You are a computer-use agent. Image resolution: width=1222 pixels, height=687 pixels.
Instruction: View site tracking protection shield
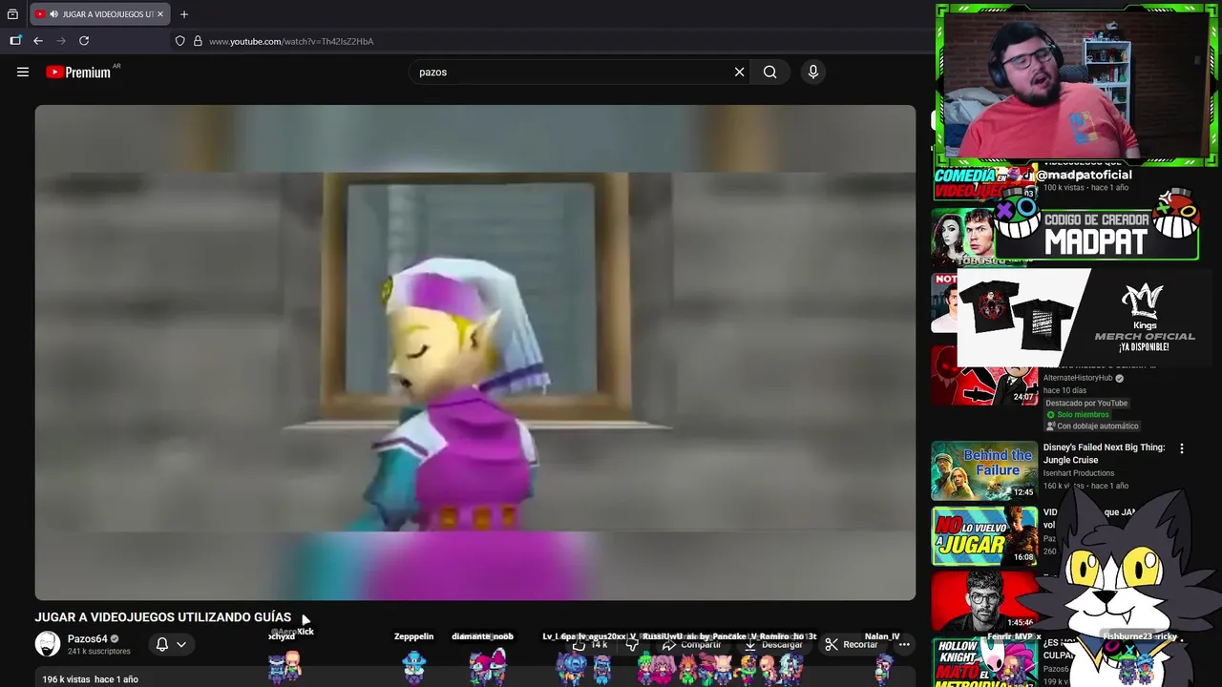(179, 41)
